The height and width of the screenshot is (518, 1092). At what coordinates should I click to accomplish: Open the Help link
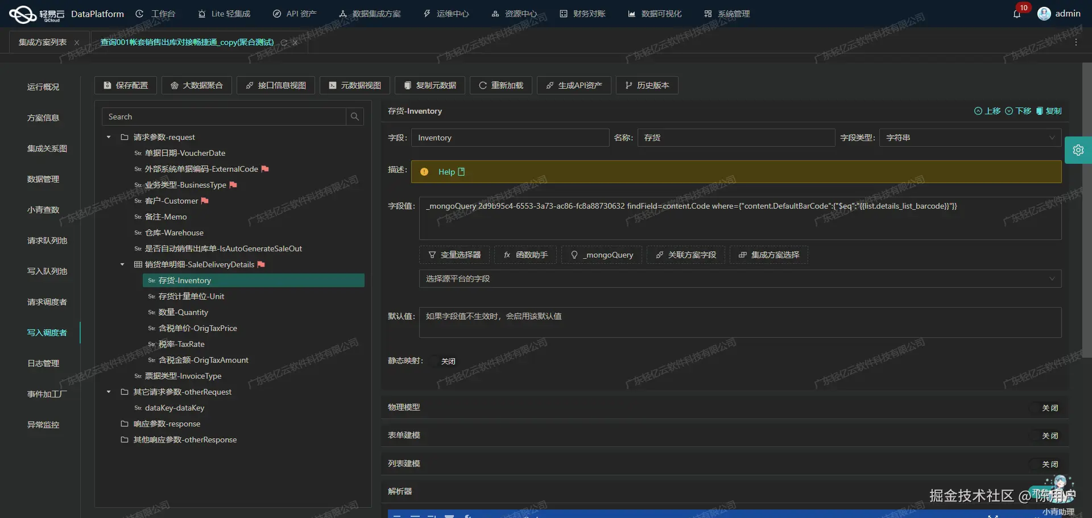(x=449, y=172)
